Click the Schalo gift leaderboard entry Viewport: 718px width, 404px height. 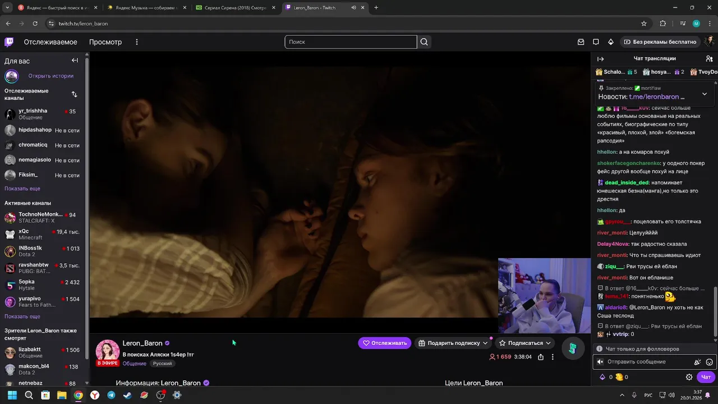click(616, 72)
